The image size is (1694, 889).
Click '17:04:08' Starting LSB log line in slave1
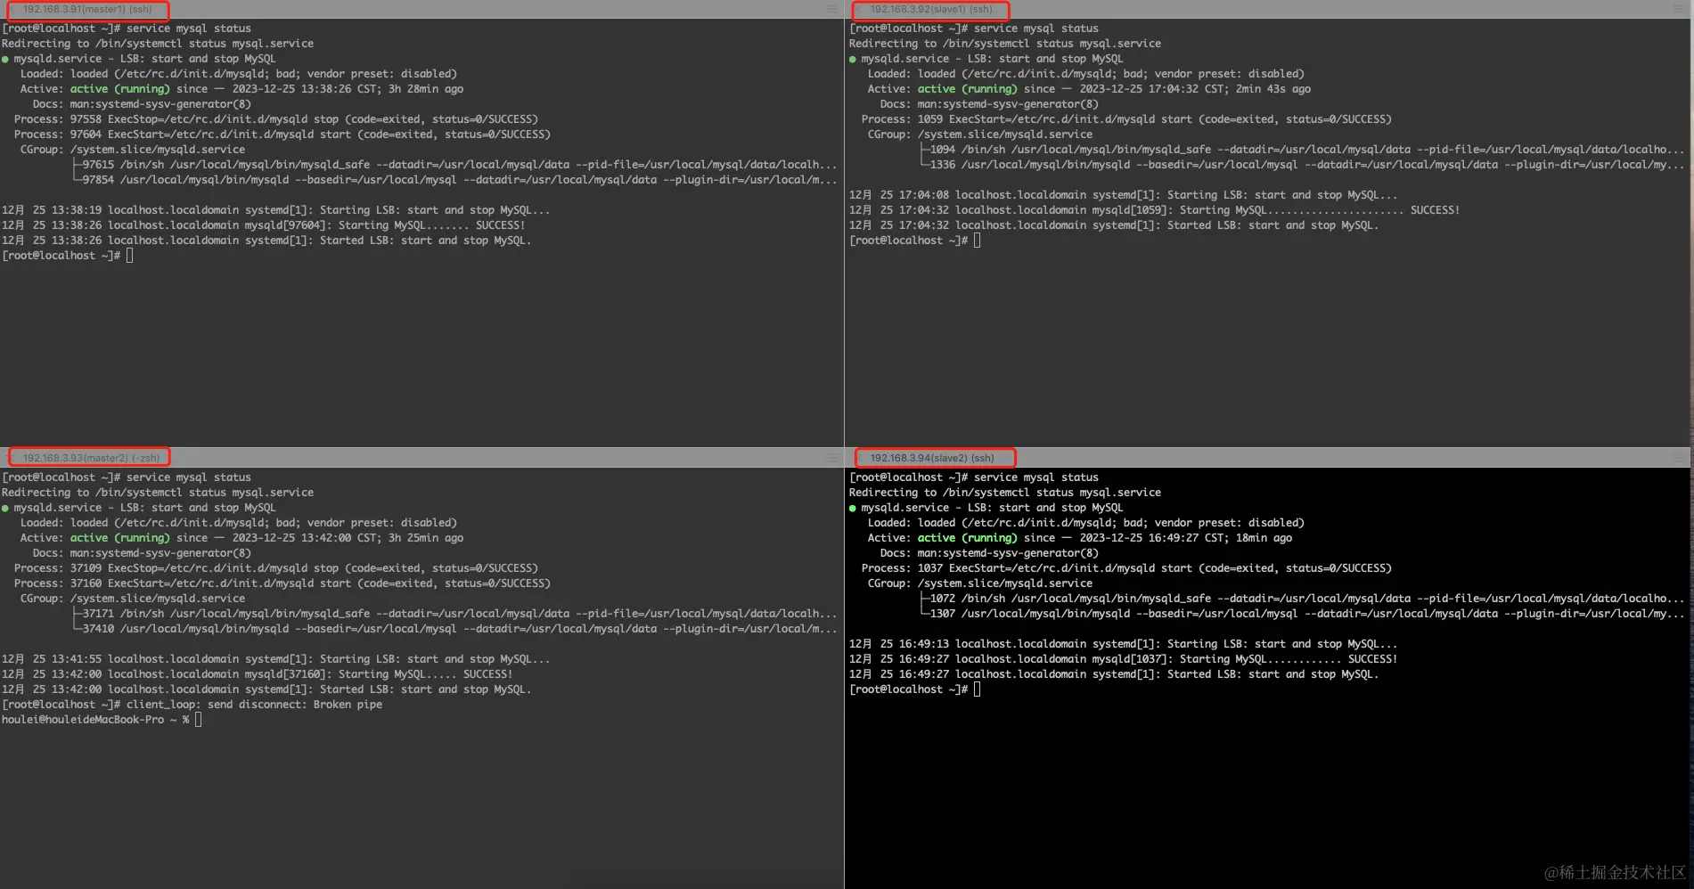pyautogui.click(x=1124, y=195)
